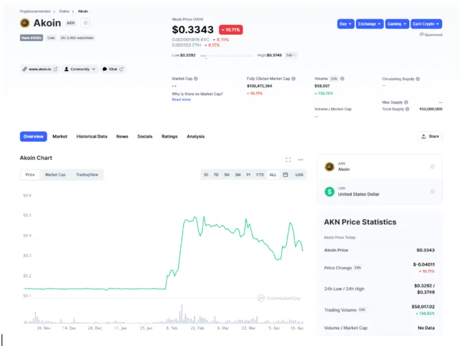Select Market Cap chart view
Viewport: 462px width, 346px height.
[x=55, y=175]
